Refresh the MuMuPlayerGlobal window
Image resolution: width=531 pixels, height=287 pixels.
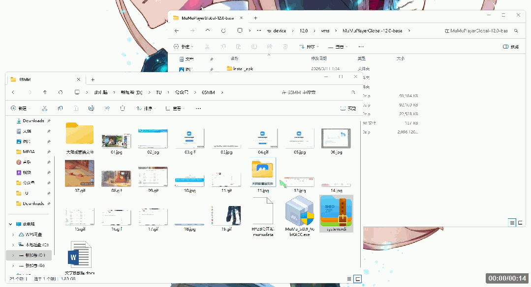coord(223,31)
